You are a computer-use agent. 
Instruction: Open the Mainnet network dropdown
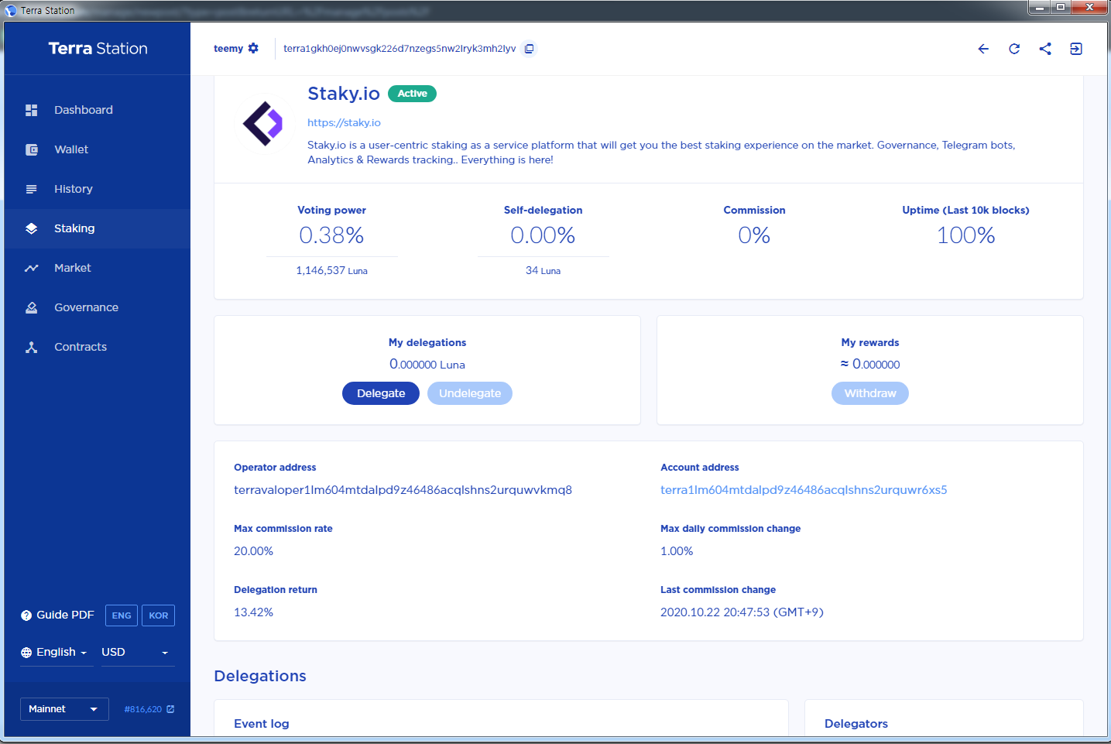(x=64, y=709)
